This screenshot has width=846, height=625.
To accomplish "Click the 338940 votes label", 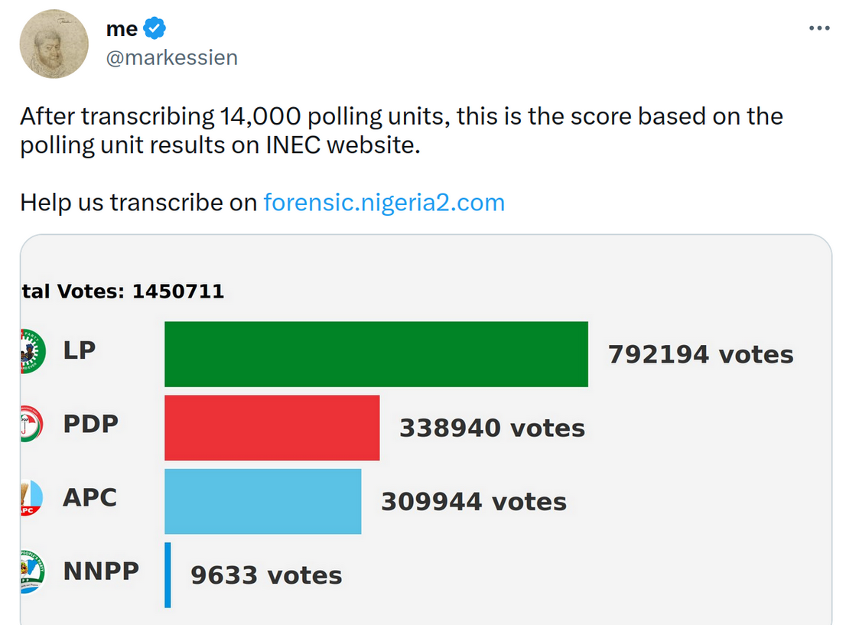I will (x=492, y=428).
